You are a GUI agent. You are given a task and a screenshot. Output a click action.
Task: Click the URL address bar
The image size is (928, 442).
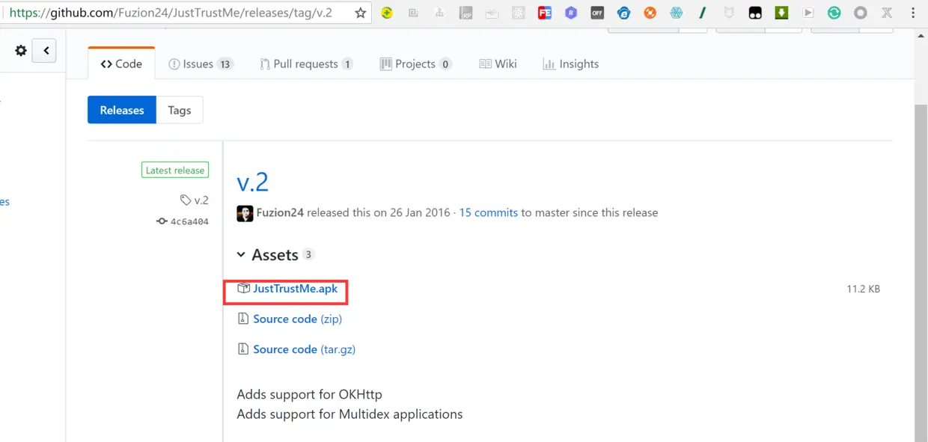(x=178, y=13)
